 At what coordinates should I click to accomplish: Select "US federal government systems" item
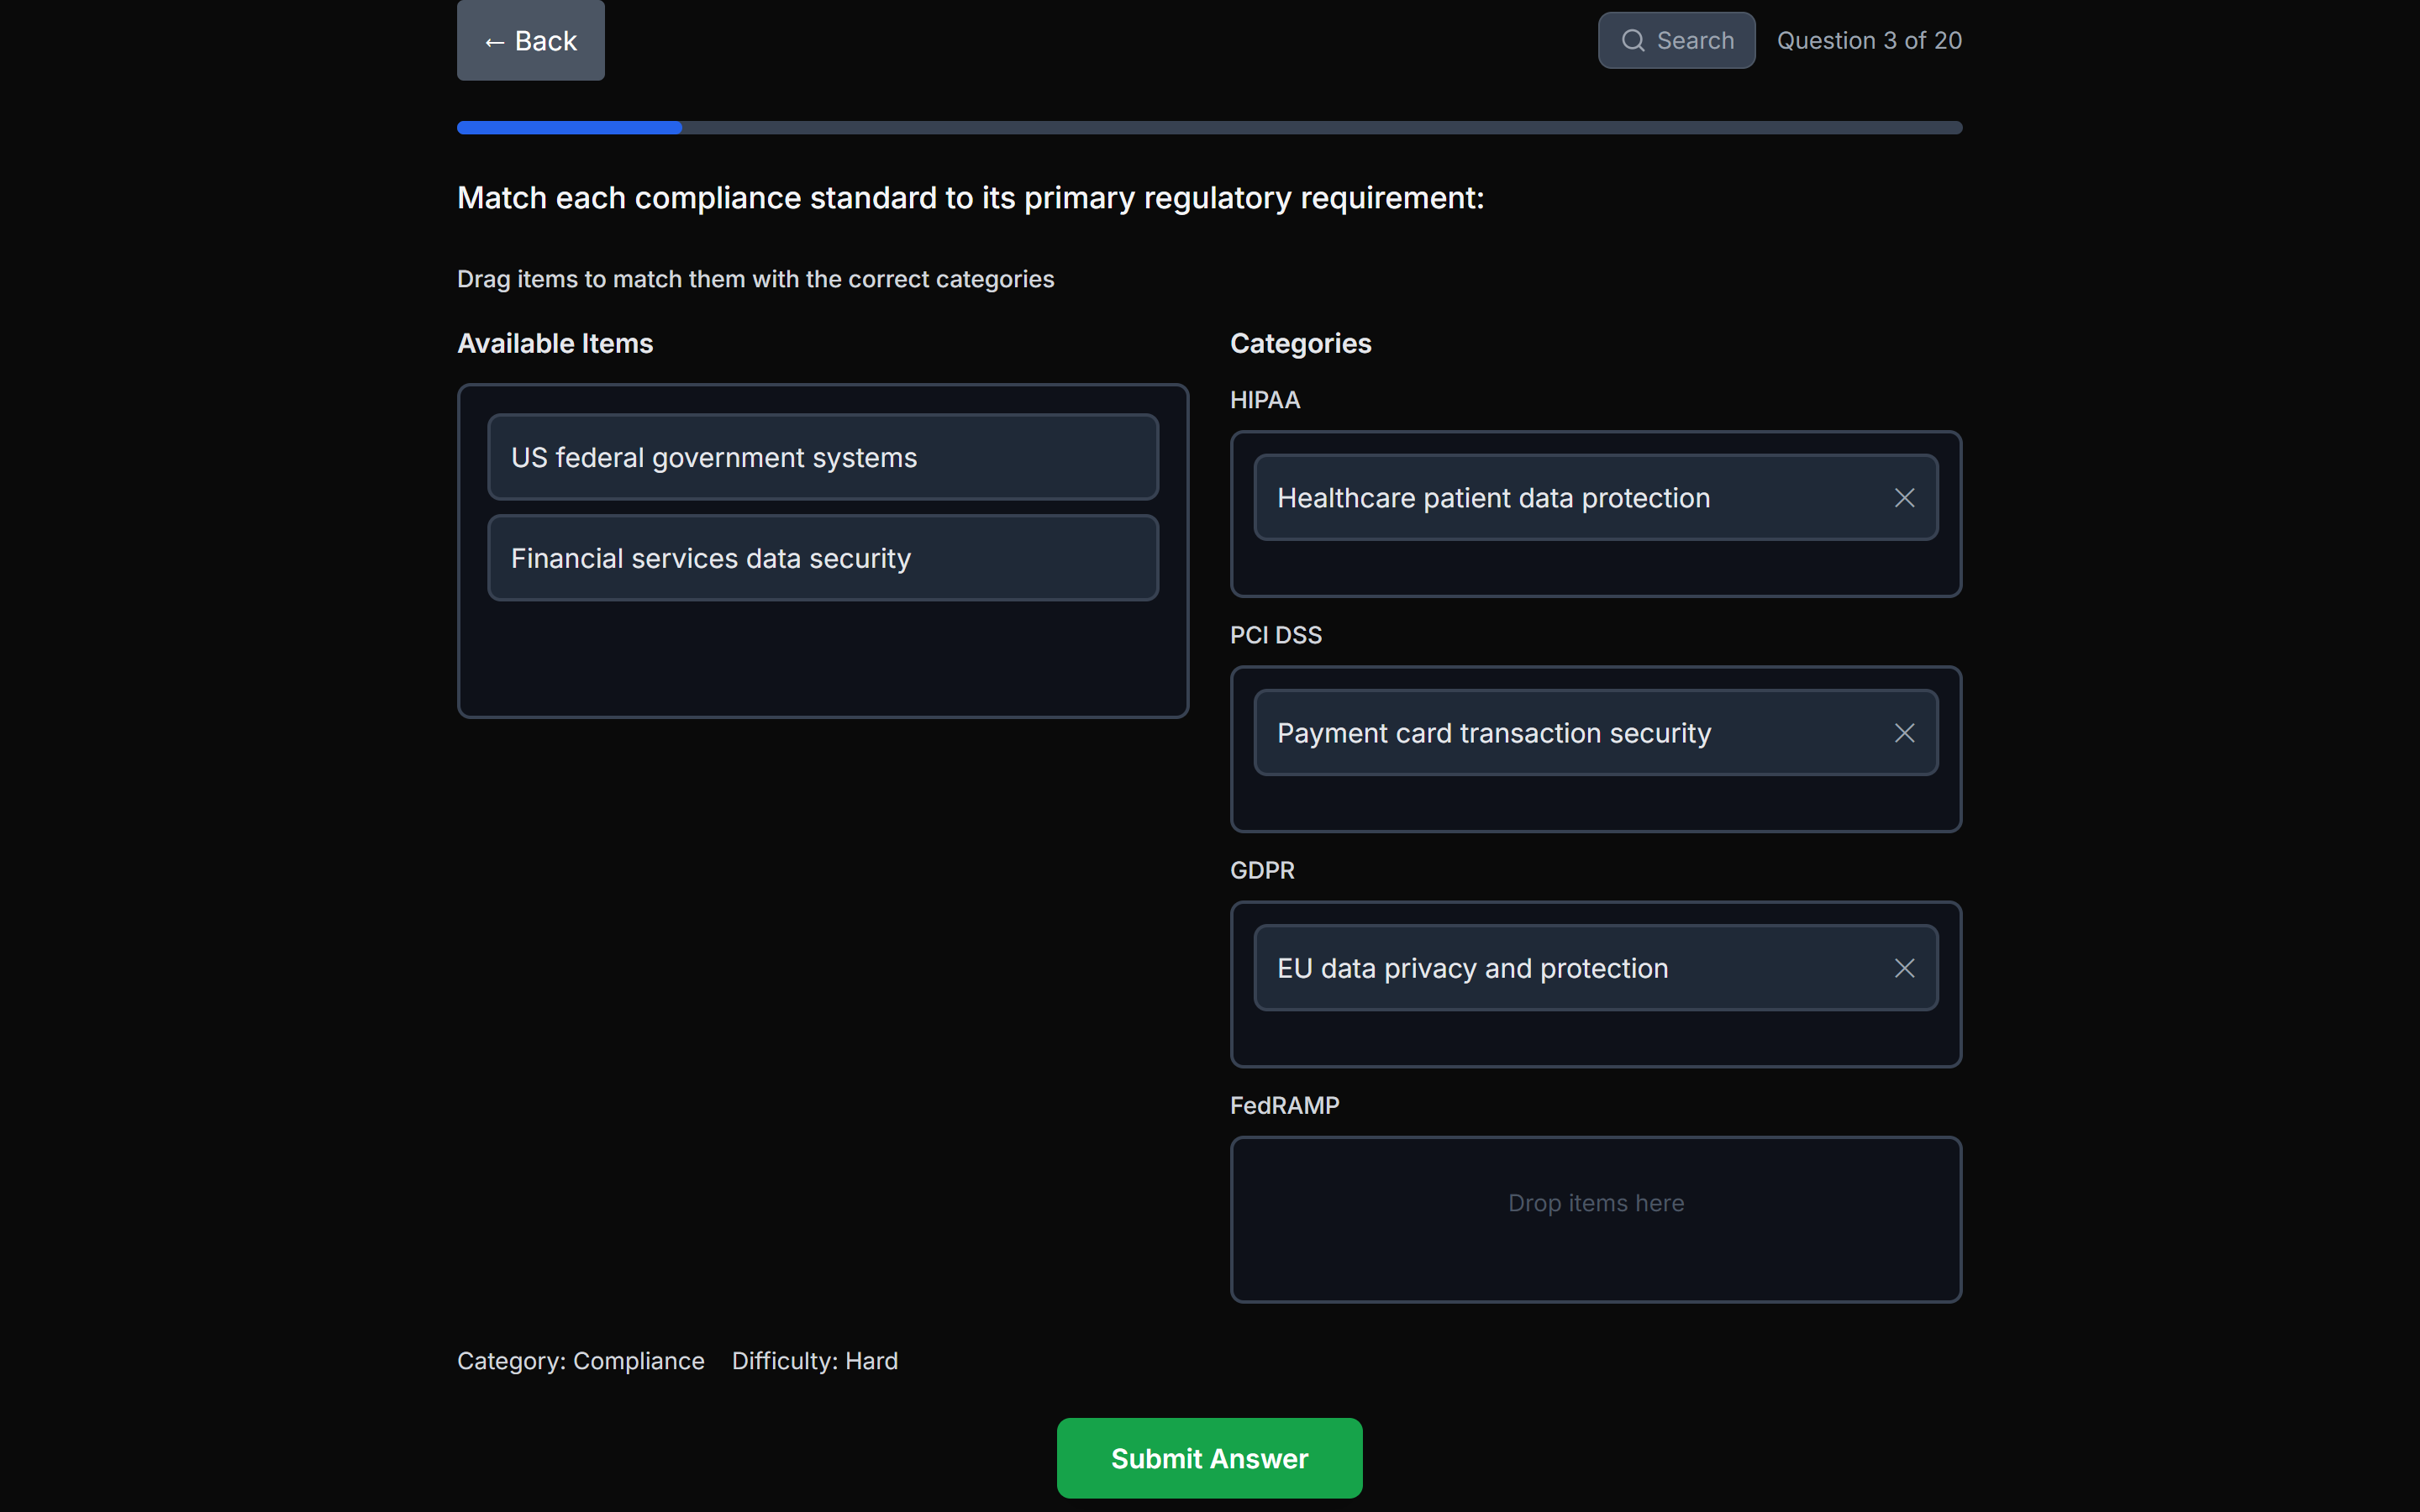pos(821,457)
